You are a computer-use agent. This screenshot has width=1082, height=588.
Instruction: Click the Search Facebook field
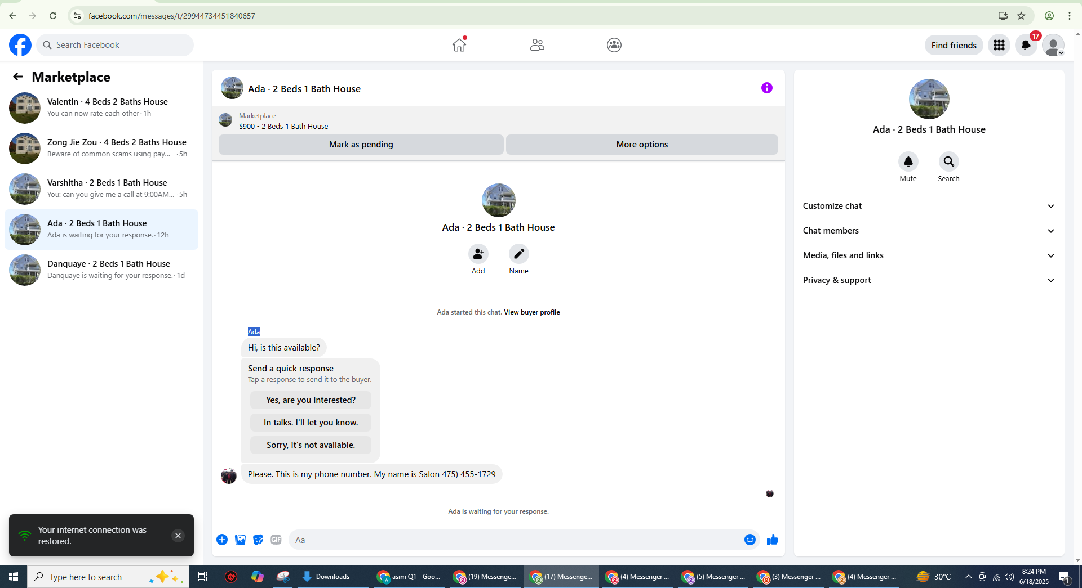point(115,45)
